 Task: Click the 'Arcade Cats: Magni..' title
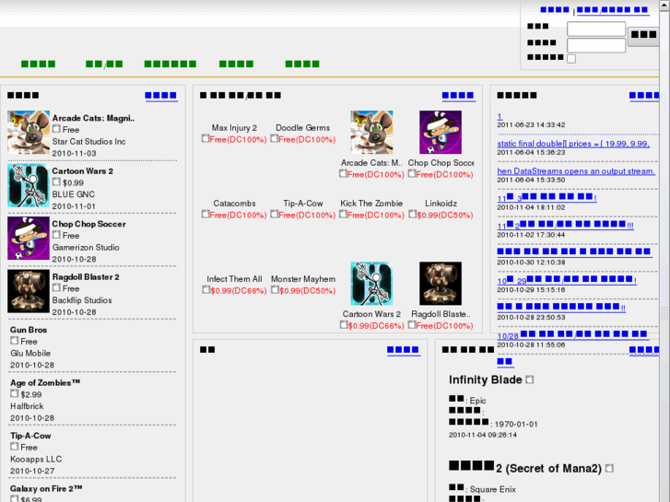pyautogui.click(x=93, y=118)
